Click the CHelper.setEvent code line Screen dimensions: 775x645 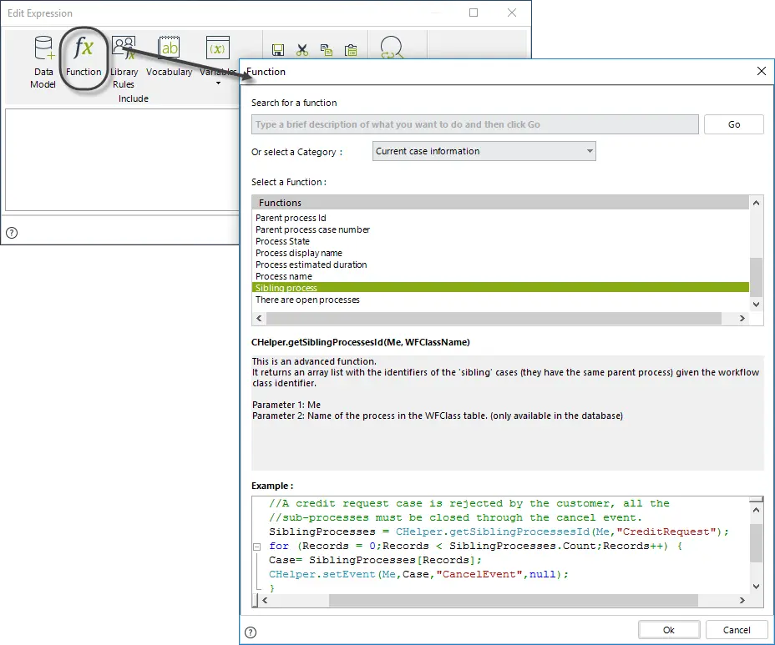(418, 574)
